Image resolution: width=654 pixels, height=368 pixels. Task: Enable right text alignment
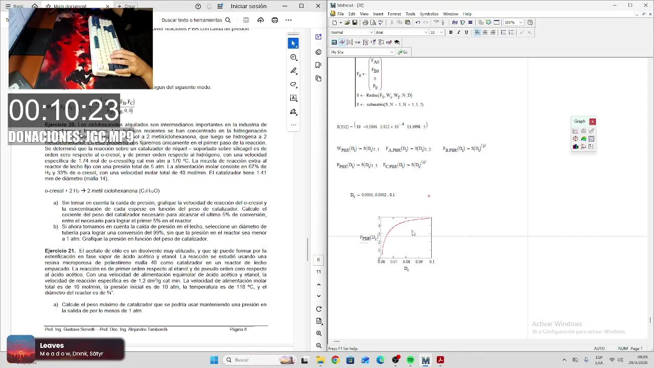click(x=493, y=32)
